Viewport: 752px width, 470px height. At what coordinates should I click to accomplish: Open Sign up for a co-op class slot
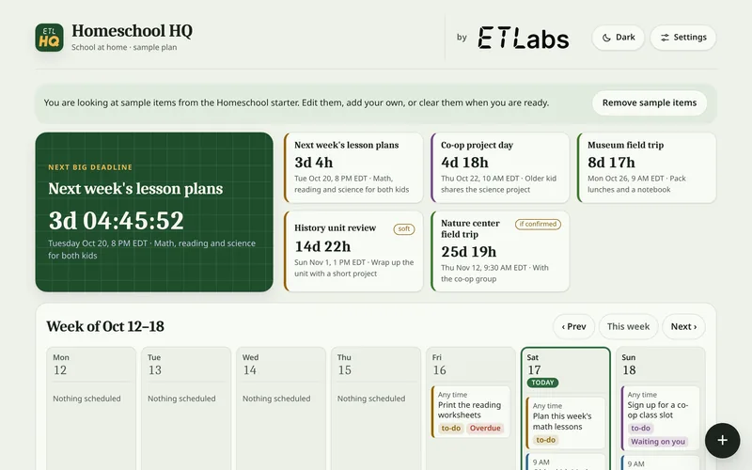pyautogui.click(x=661, y=417)
